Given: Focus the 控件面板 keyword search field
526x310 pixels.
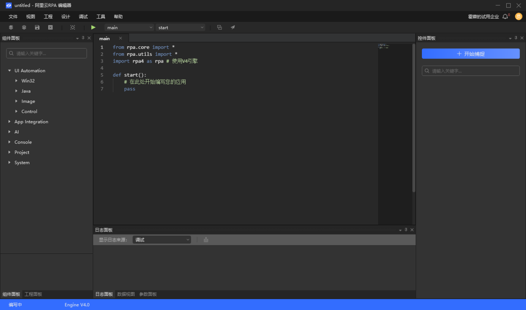Looking at the screenshot, I should tap(471, 71).
